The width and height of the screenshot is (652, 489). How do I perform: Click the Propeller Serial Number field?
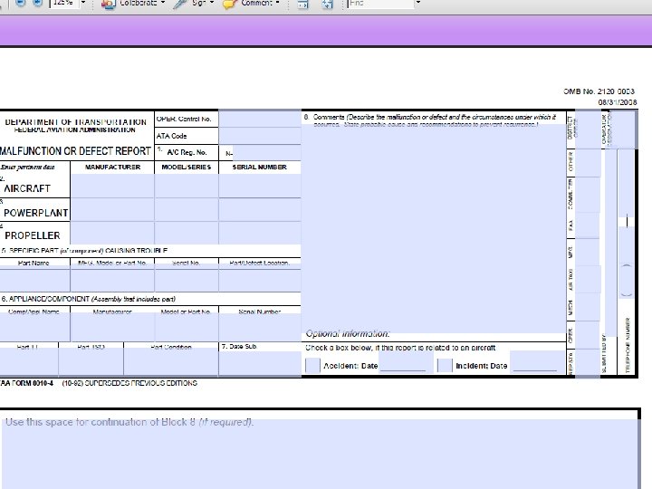(x=260, y=233)
